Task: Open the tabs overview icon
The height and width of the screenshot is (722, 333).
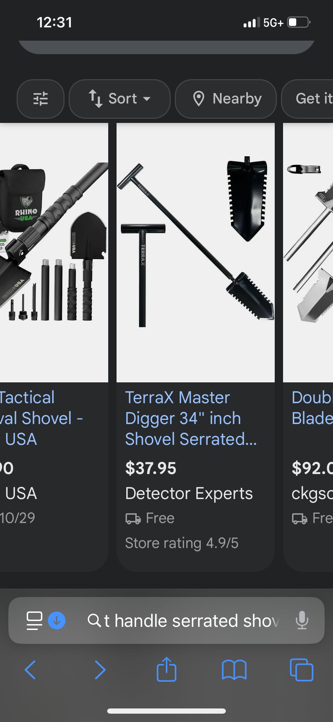Action: pyautogui.click(x=301, y=670)
